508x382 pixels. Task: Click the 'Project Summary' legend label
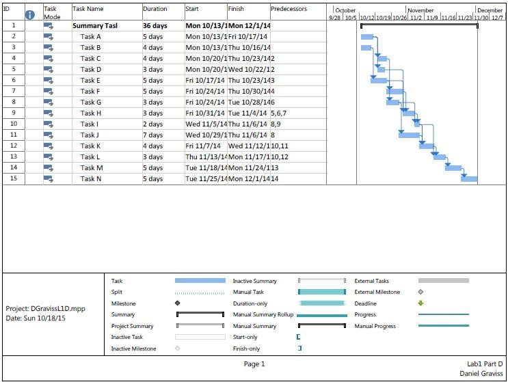[132, 326]
